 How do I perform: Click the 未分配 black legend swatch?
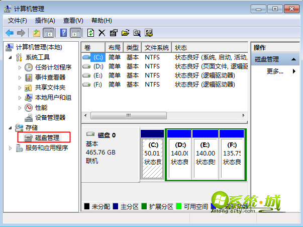point(87,206)
